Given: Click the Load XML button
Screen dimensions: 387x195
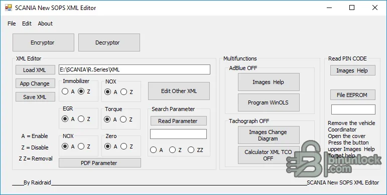Looking at the screenshot, I should point(35,70).
